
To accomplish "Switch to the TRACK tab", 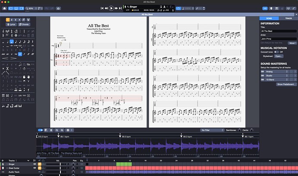I will tap(288, 19).
